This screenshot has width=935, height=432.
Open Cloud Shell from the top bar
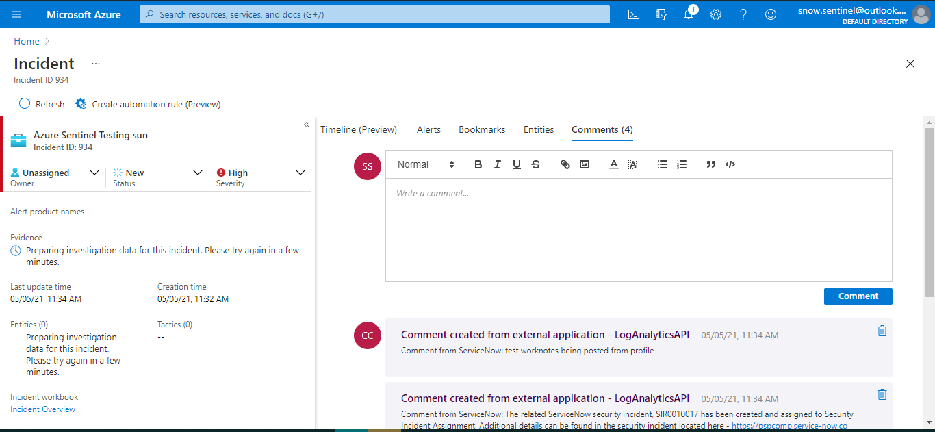[x=634, y=14]
